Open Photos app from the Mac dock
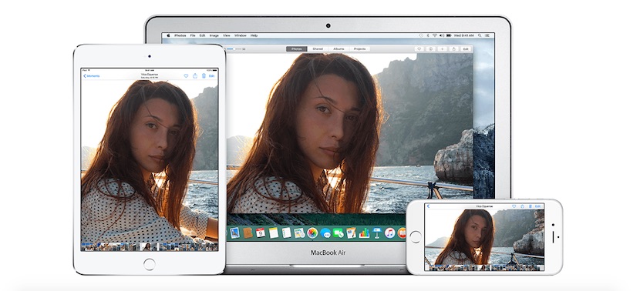This screenshot has height=291, width=640. [312, 232]
